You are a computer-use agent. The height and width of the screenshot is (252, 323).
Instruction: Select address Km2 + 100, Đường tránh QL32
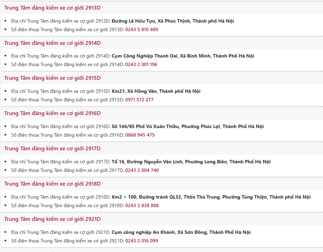pyautogui.click(x=211, y=197)
